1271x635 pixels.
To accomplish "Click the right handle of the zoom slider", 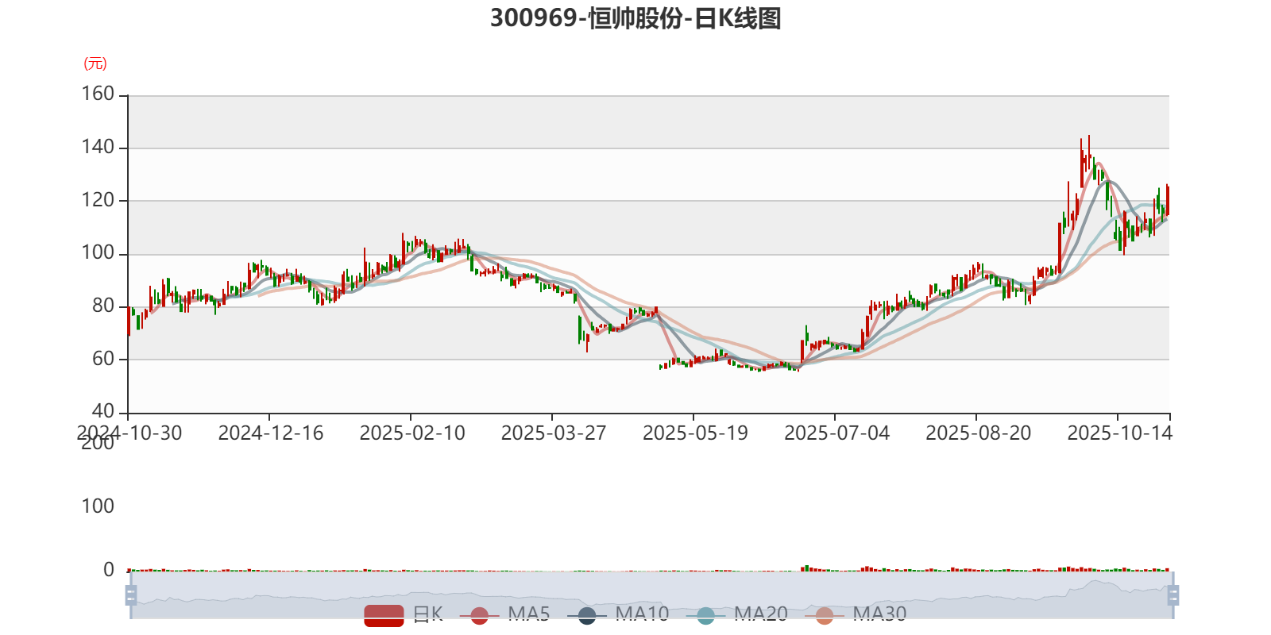I will (x=1172, y=595).
